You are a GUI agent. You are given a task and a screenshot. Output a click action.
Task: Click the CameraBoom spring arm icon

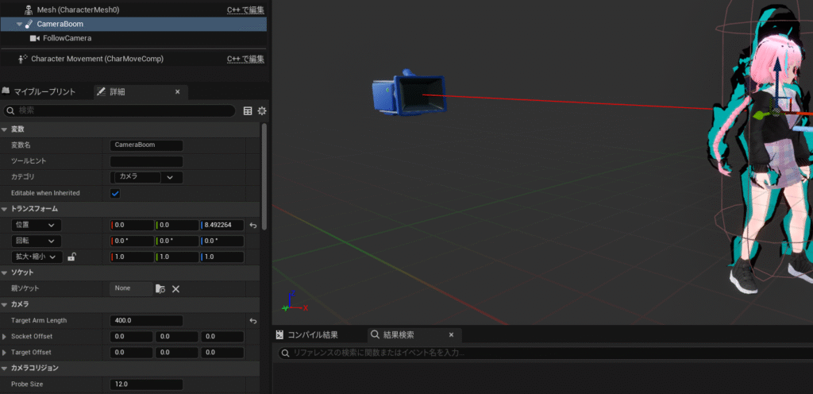(29, 24)
